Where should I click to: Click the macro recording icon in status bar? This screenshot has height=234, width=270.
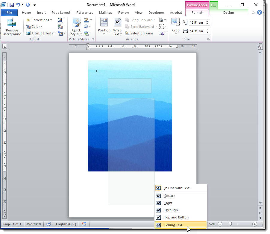click(84, 224)
